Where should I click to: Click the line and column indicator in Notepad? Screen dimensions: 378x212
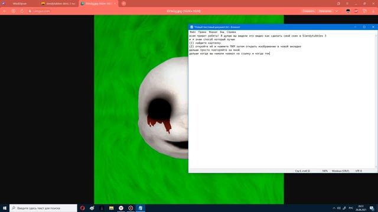pos(302,171)
